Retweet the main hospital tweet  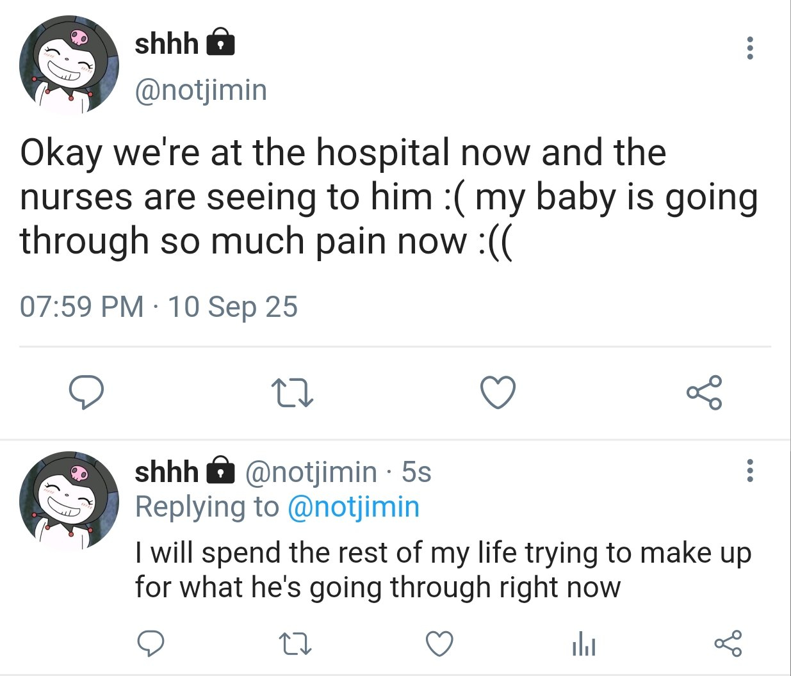pyautogui.click(x=292, y=392)
